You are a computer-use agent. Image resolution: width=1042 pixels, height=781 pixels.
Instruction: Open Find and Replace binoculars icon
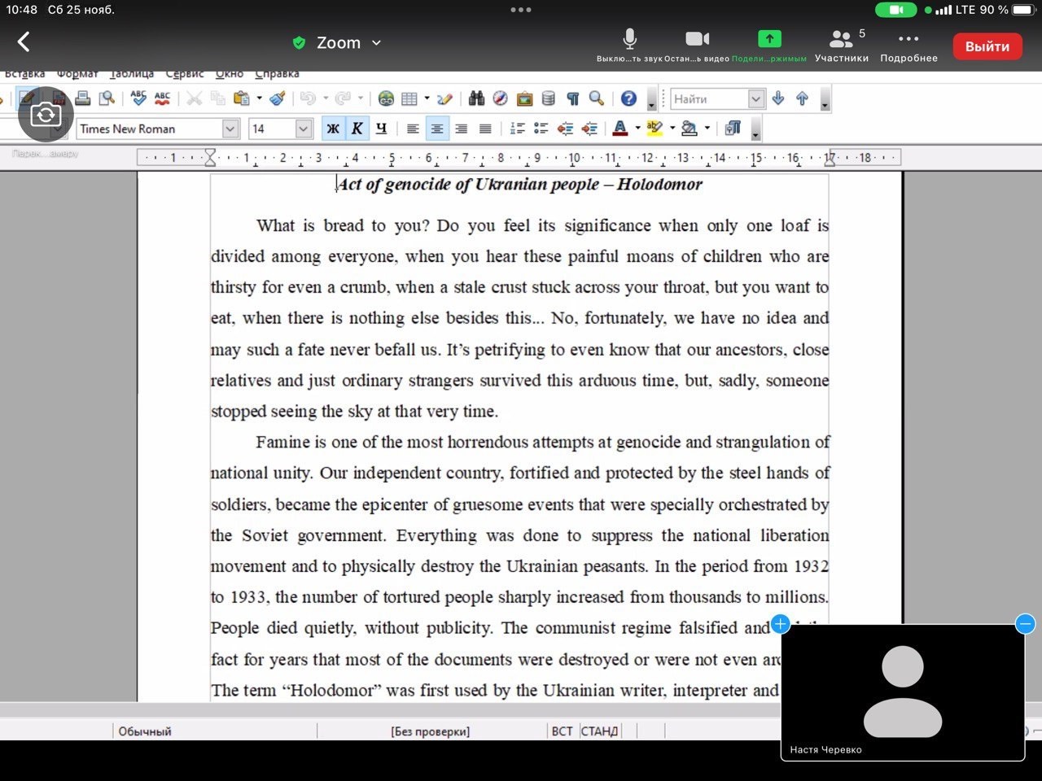click(476, 98)
